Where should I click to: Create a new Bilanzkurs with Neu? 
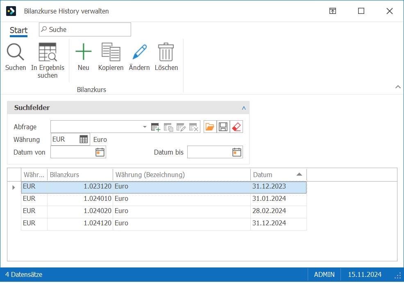click(x=84, y=52)
